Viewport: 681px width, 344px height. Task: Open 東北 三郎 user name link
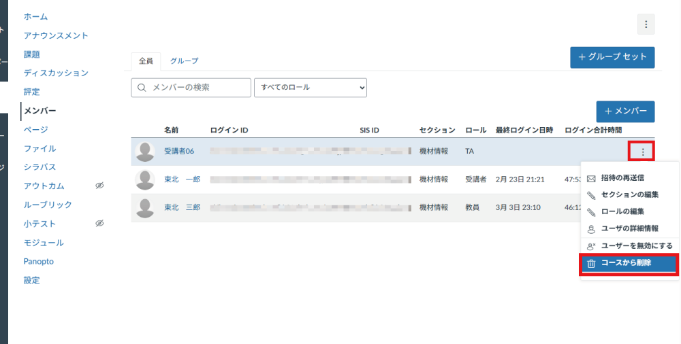(x=182, y=208)
